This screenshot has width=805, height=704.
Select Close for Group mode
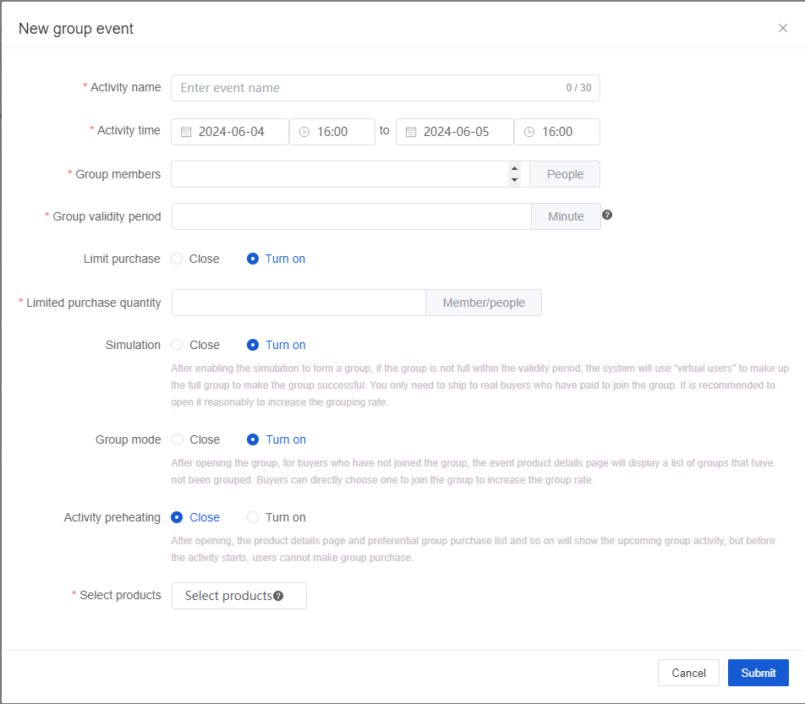195,439
